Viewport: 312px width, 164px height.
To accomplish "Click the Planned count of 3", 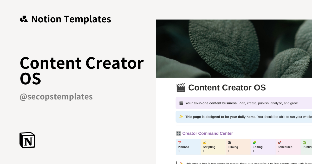I will [x=179, y=151].
